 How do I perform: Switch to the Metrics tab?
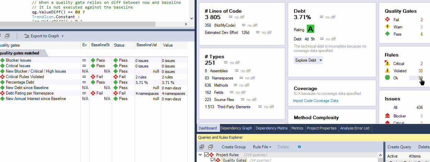(297, 128)
